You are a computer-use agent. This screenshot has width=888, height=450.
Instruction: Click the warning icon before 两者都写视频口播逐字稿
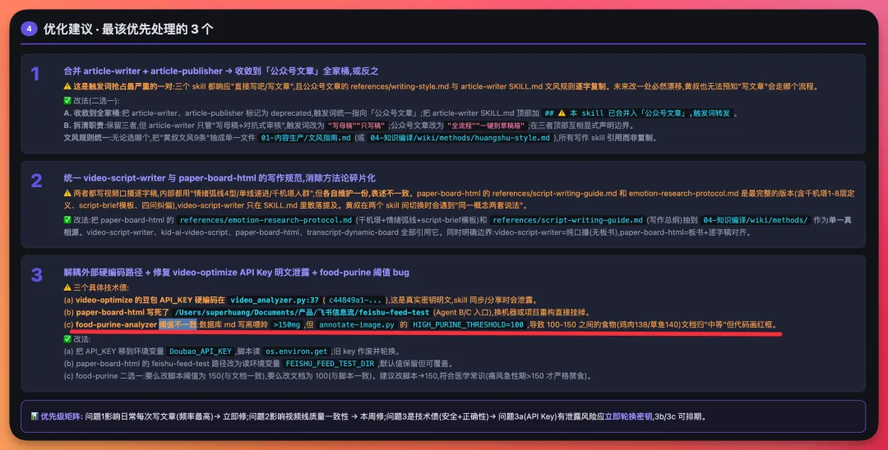coord(67,193)
